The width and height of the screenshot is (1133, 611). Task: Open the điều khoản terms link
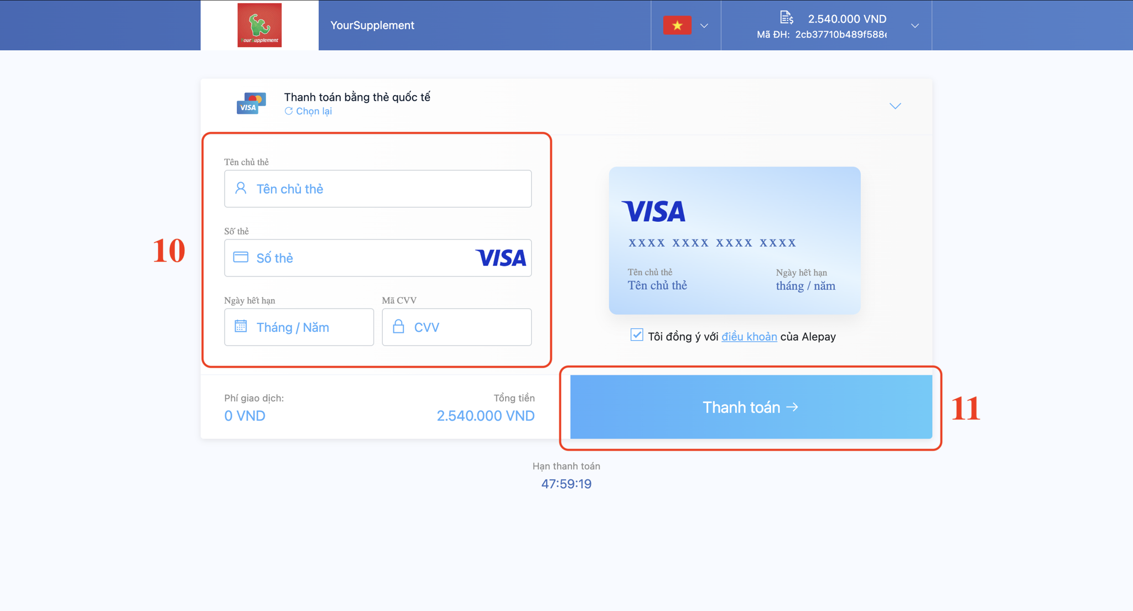pyautogui.click(x=749, y=336)
